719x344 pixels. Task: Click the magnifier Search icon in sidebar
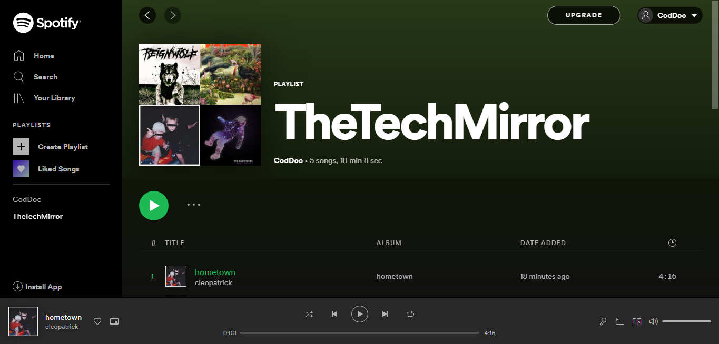[x=18, y=77]
